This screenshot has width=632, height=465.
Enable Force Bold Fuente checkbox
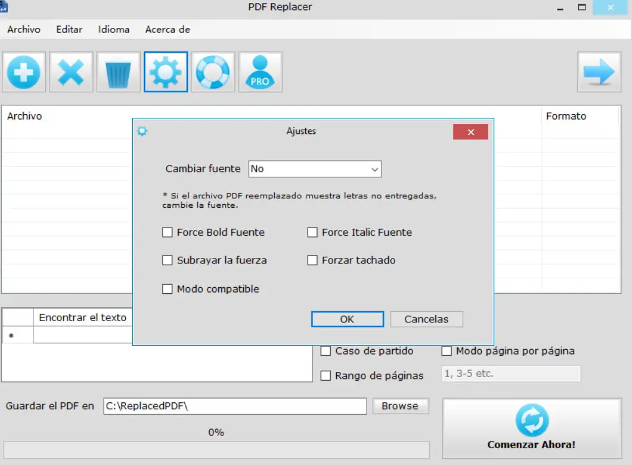(x=167, y=232)
